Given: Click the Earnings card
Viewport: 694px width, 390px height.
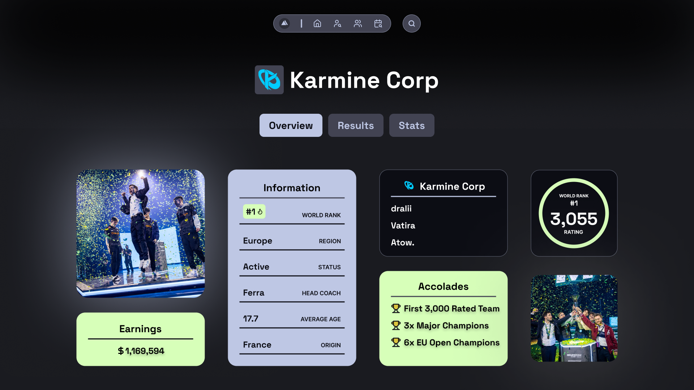Looking at the screenshot, I should pyautogui.click(x=141, y=339).
